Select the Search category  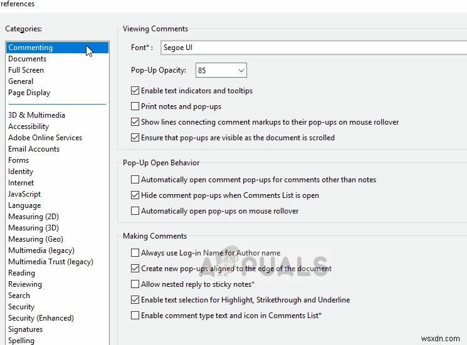click(19, 296)
